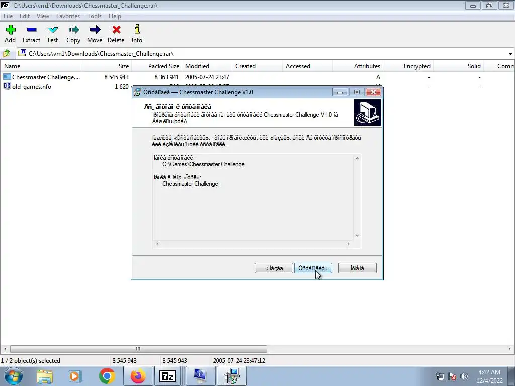Sort by the Created column header
515x386 pixels.
pos(257,66)
